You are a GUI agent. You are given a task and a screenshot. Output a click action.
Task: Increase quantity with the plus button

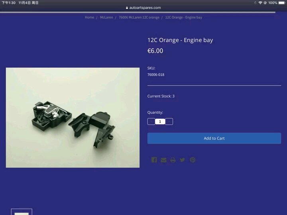point(169,121)
